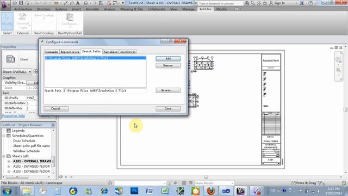Open the Properties help link

[14, 116]
